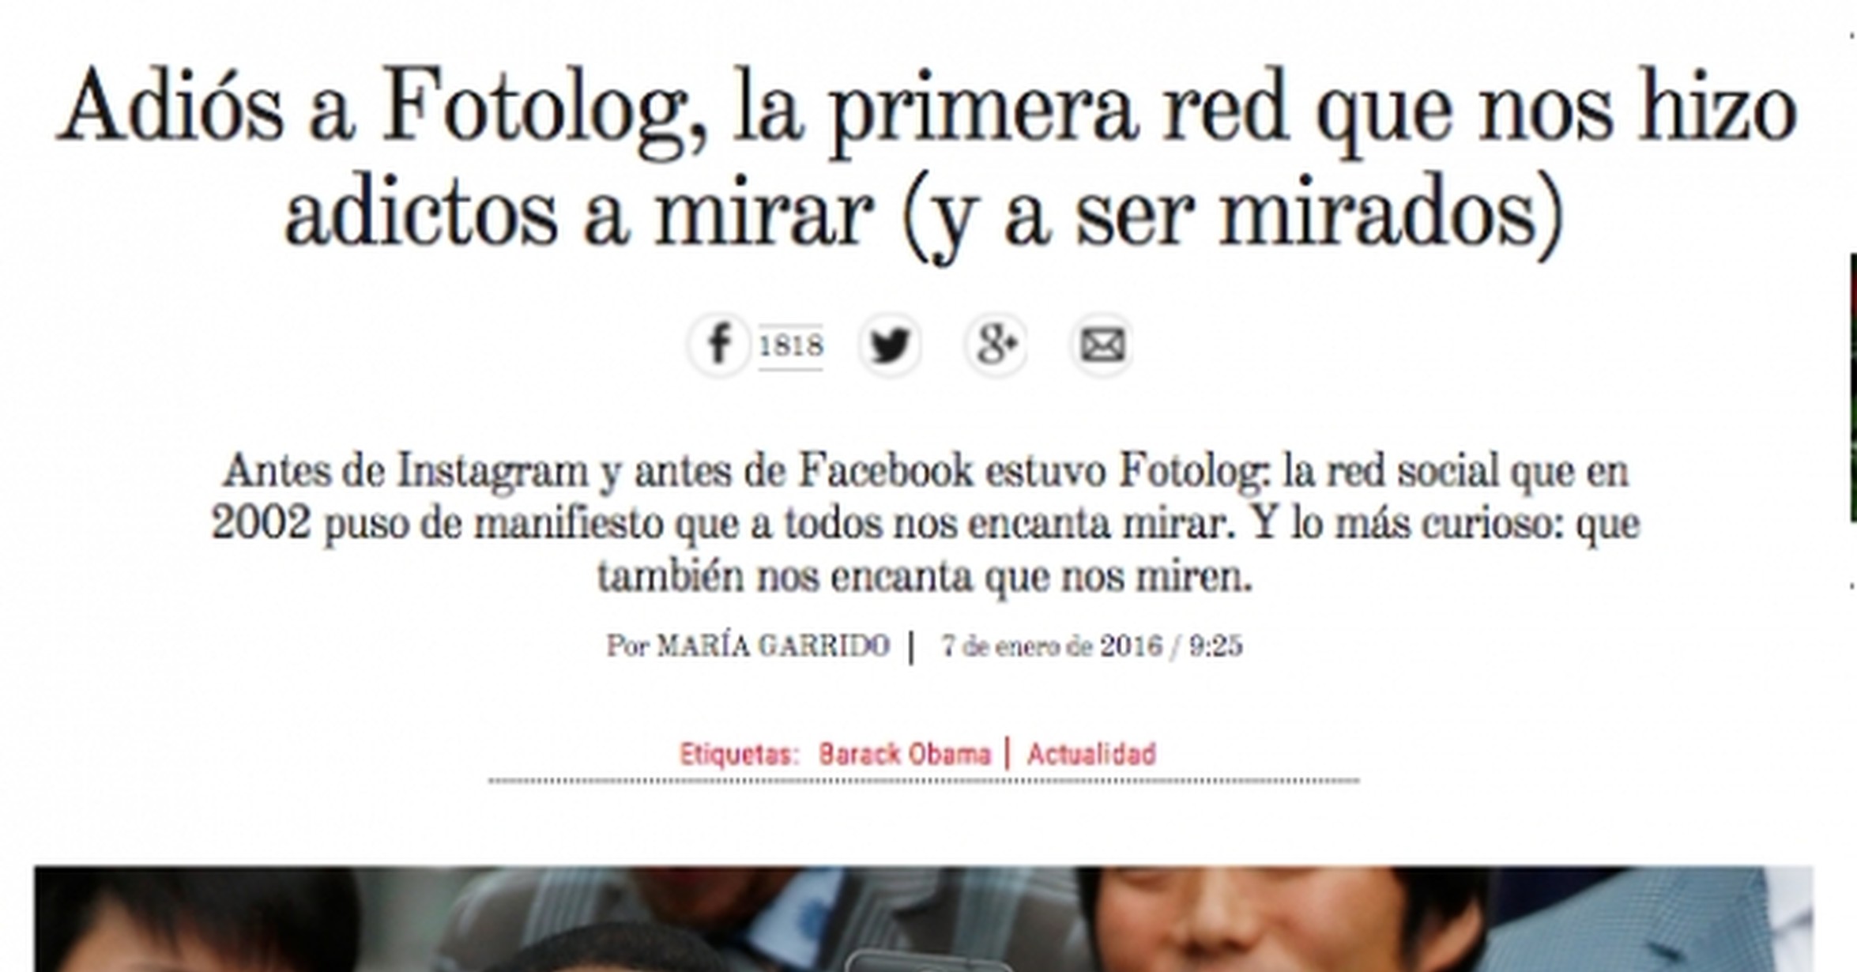
Task: Click the smiling man in the article photo
Action: 1280,919
